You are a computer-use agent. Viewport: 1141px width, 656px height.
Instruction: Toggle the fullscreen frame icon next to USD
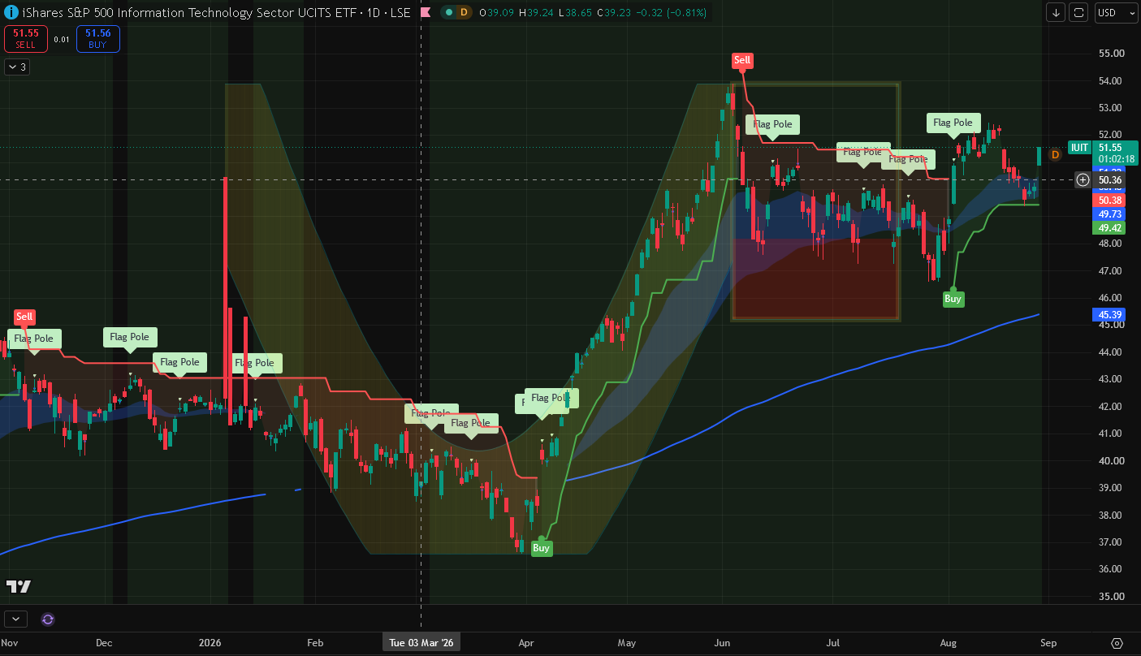(x=1078, y=13)
